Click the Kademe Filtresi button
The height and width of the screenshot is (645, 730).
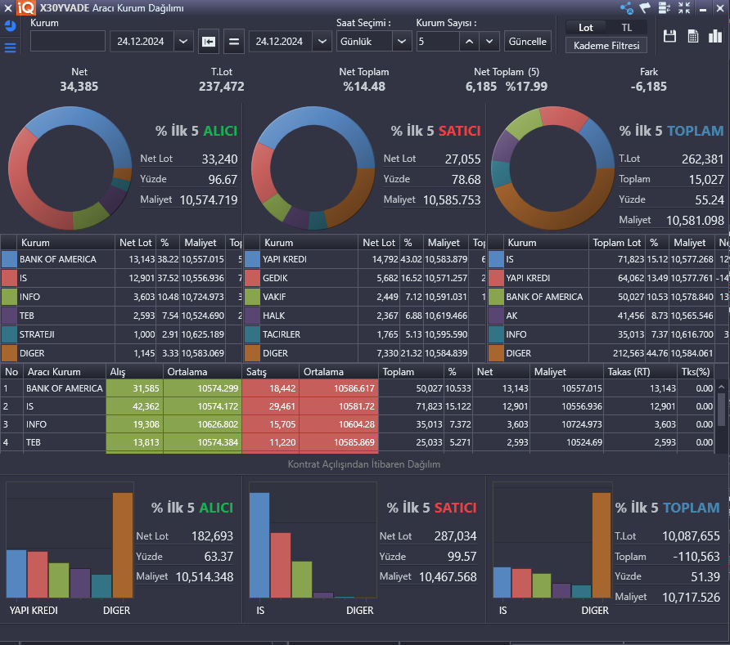(x=606, y=46)
